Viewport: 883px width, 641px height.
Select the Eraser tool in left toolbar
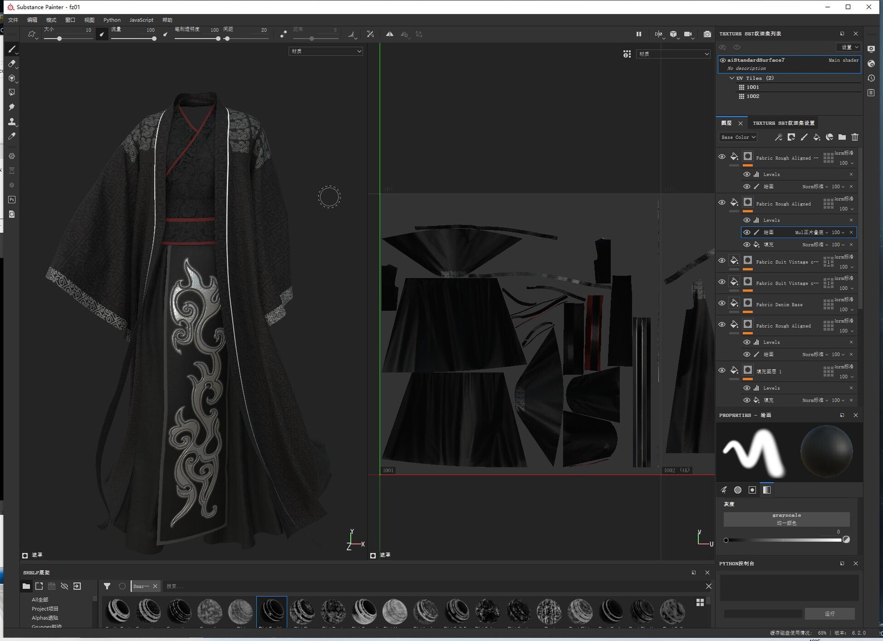tap(12, 63)
